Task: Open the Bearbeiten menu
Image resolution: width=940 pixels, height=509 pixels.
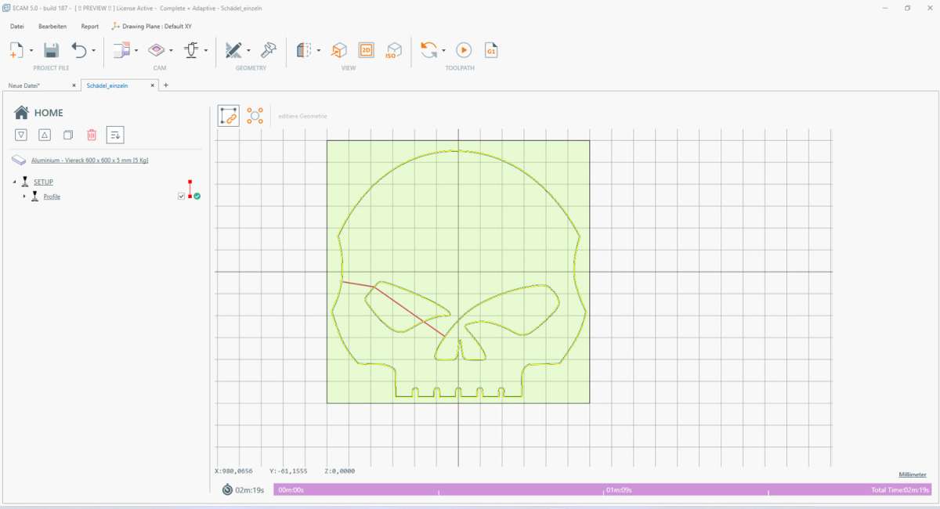Action: pos(52,26)
